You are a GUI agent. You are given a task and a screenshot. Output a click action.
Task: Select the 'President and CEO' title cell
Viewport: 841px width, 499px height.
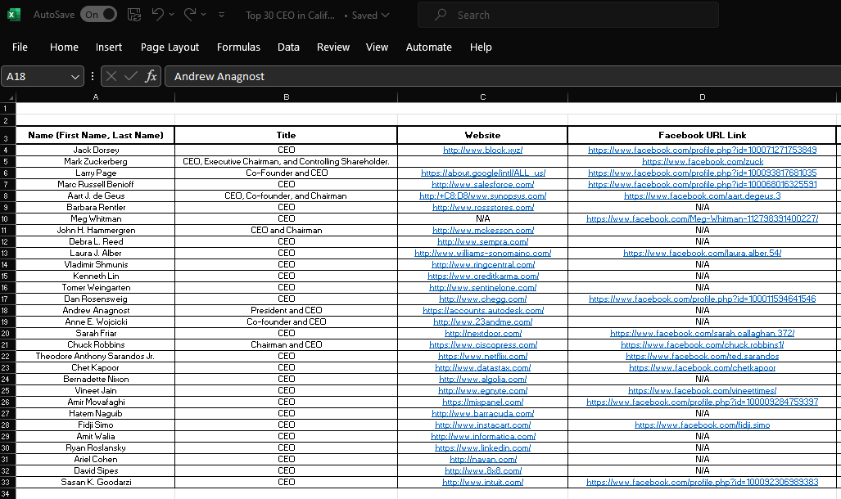(x=286, y=310)
